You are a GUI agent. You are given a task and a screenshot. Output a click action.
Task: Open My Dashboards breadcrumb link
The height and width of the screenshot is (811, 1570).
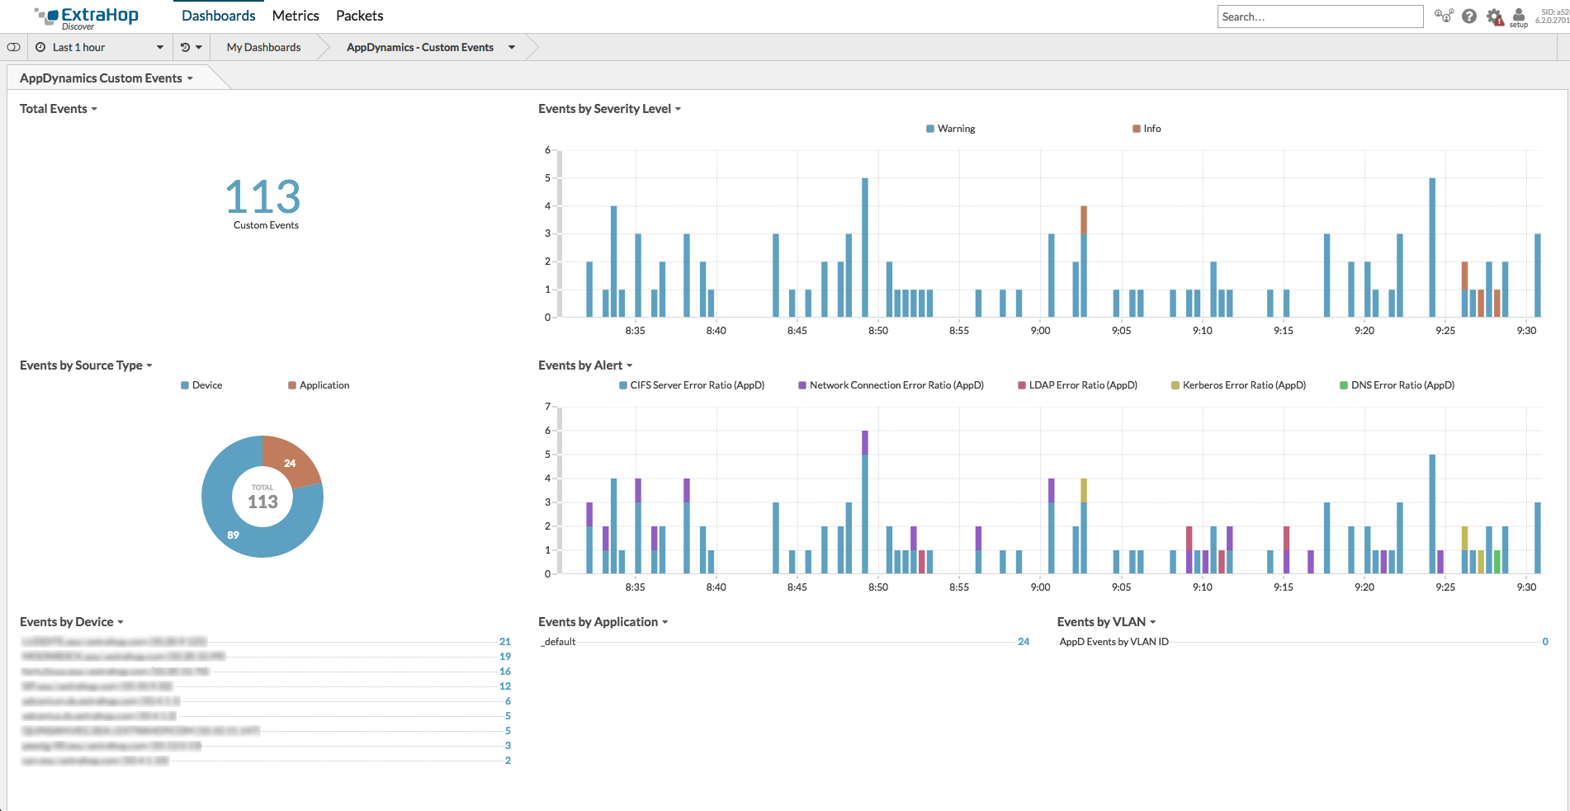263,47
